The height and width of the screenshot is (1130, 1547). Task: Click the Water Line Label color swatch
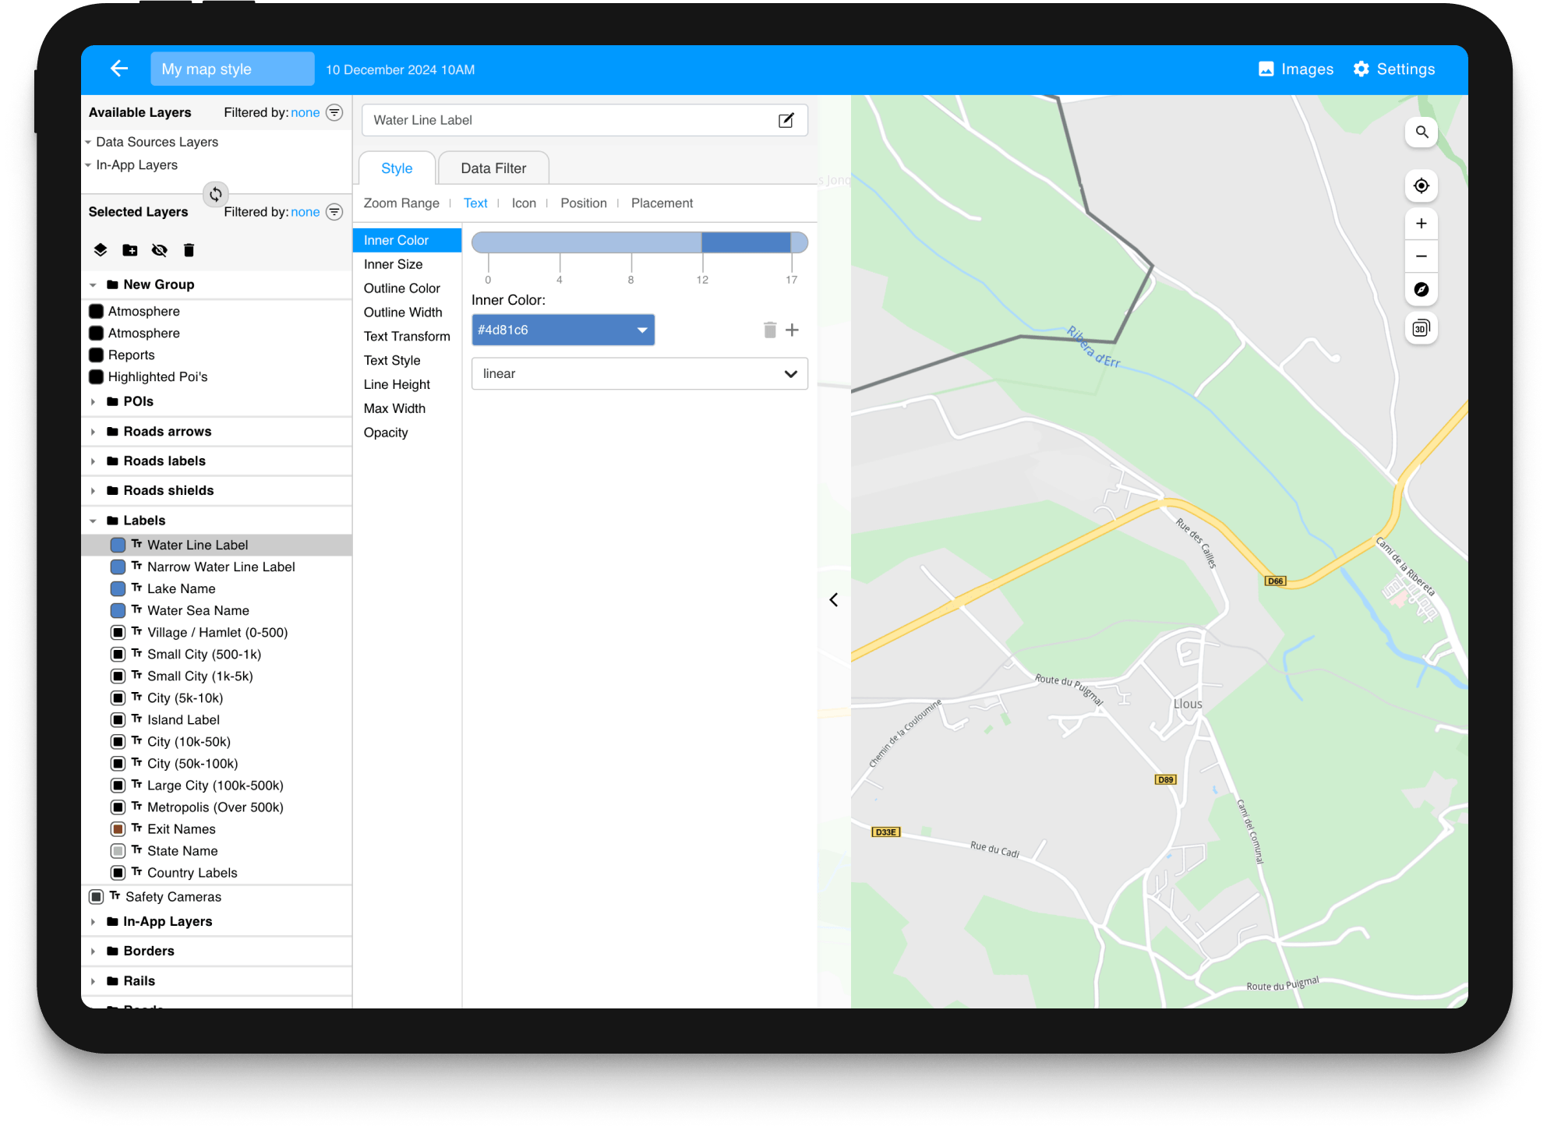click(x=118, y=545)
